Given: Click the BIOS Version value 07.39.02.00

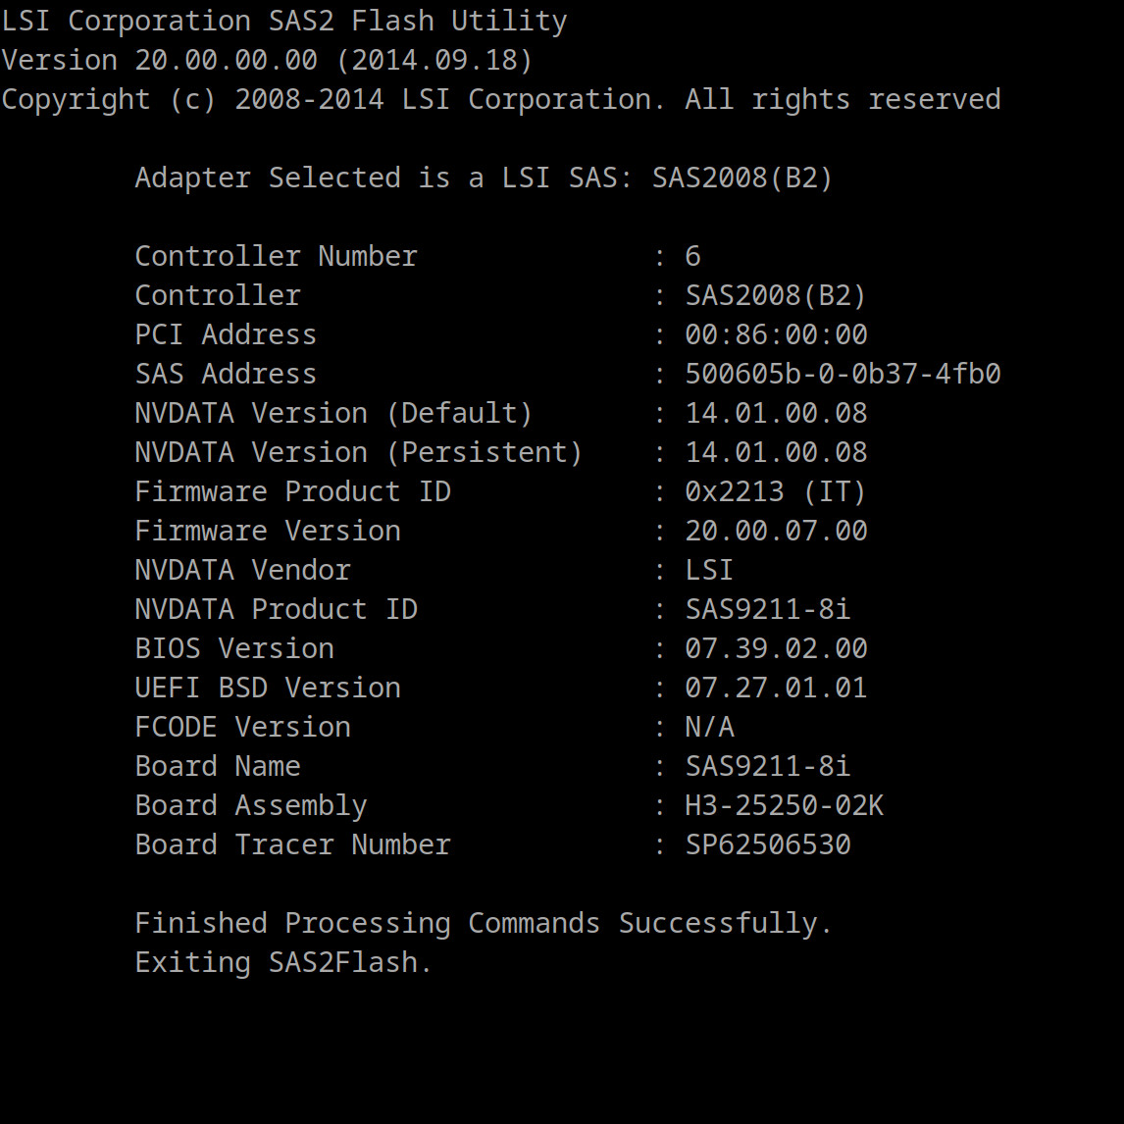Looking at the screenshot, I should click(x=776, y=648).
